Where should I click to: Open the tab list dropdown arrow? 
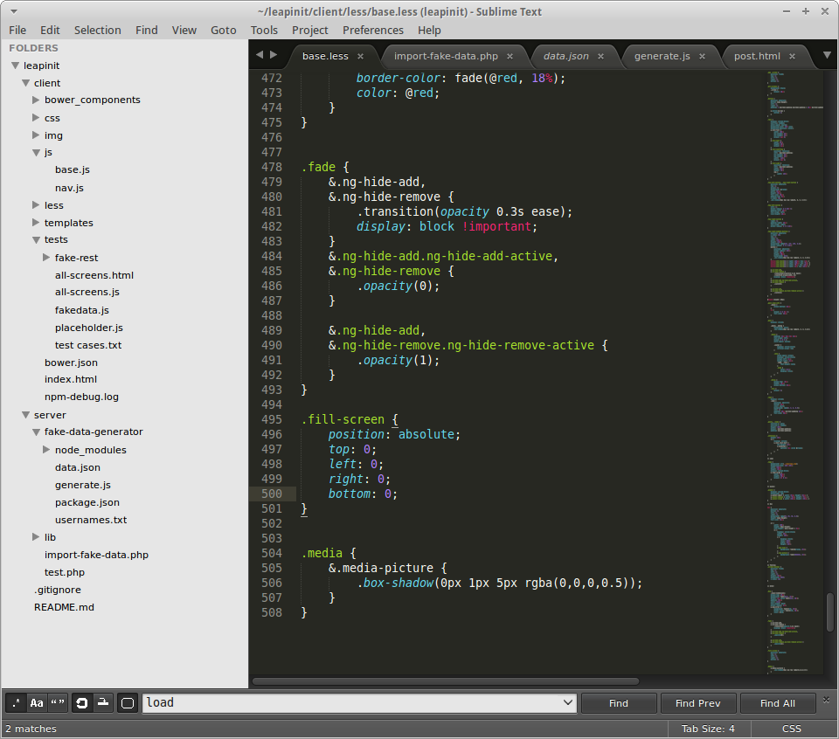[x=827, y=55]
